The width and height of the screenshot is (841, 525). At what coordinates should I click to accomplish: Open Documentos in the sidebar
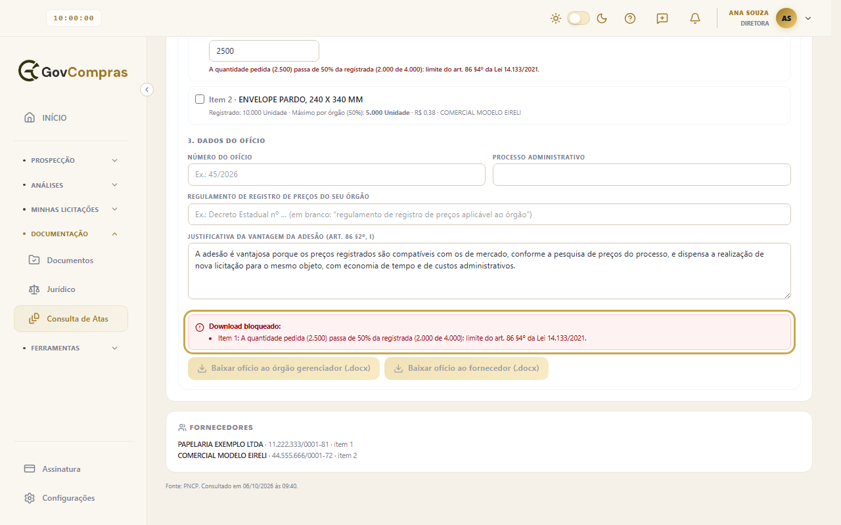point(71,261)
